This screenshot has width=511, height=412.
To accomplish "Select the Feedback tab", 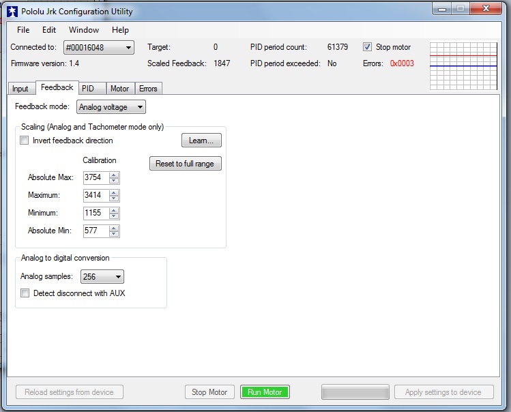I will [x=57, y=87].
